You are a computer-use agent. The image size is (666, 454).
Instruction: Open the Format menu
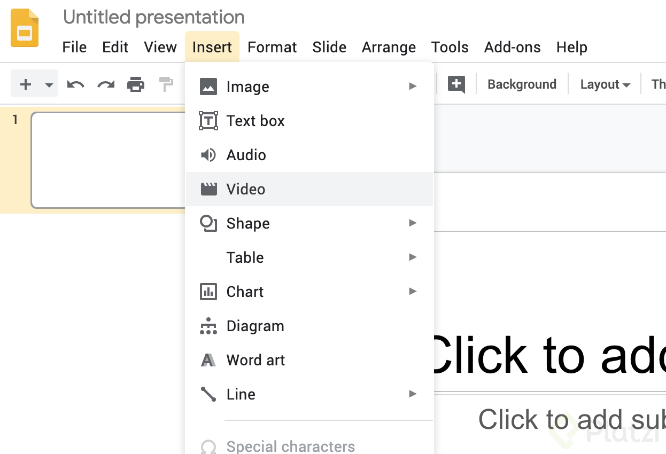coord(272,47)
